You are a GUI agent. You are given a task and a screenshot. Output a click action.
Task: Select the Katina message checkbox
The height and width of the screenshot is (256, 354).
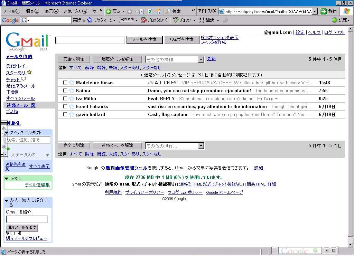pyautogui.click(x=65, y=91)
